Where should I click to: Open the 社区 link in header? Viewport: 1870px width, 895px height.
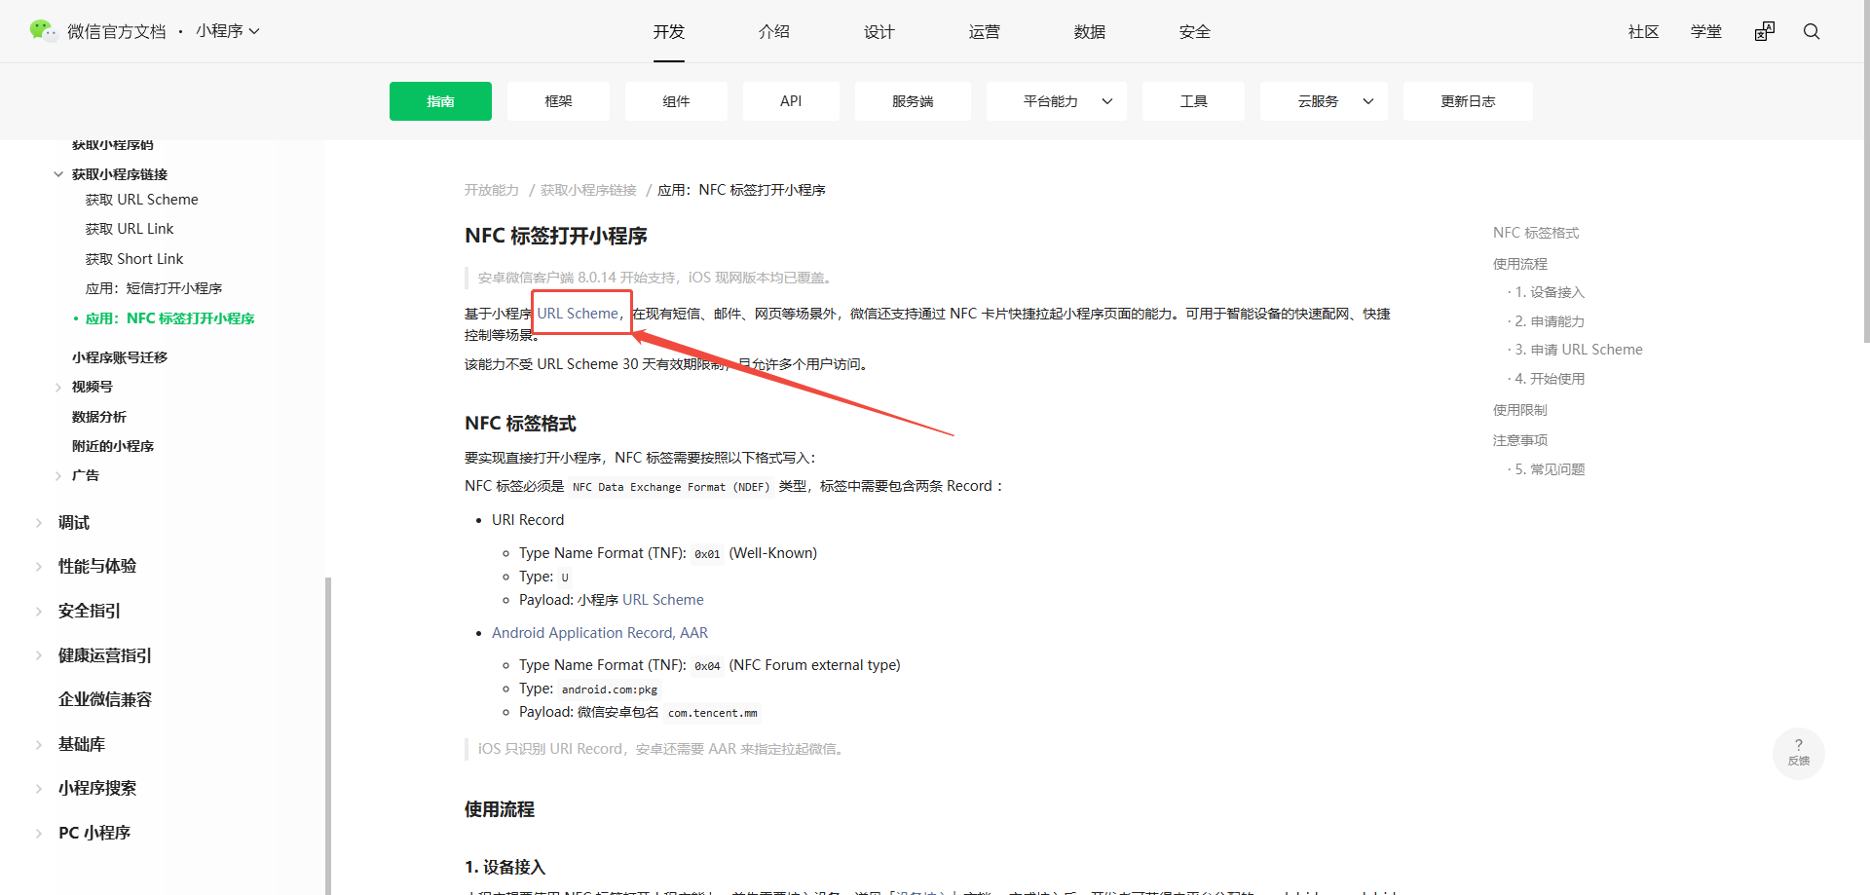[x=1644, y=31]
